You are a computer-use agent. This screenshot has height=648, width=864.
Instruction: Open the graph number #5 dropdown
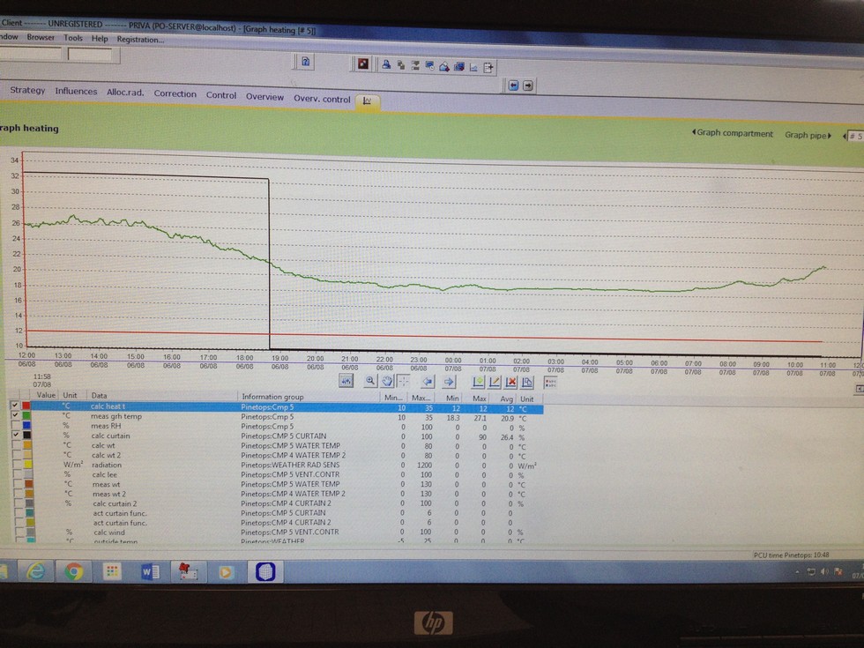853,136
